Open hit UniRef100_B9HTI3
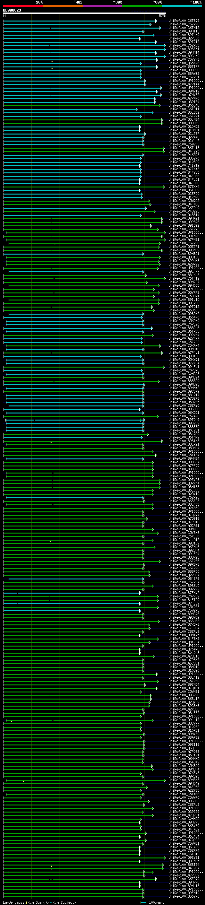205x905 pixels. pos(184,31)
